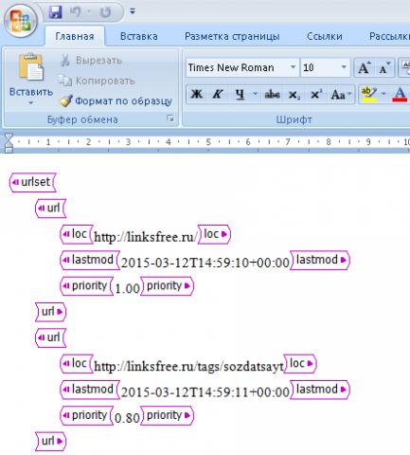
Task: Select priority closing tag after 1.00
Action: click(167, 286)
